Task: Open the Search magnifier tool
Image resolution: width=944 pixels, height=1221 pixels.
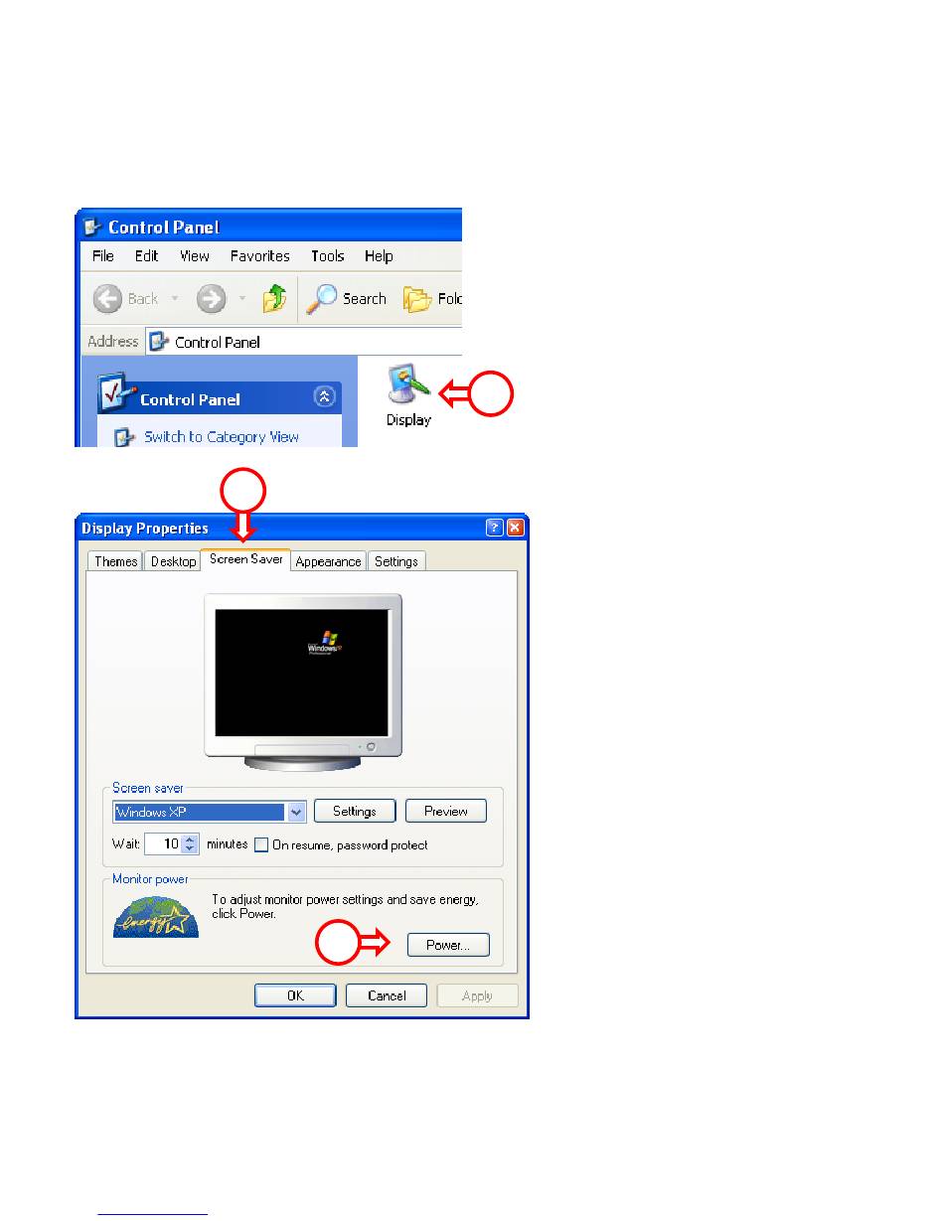Action: pos(320,298)
